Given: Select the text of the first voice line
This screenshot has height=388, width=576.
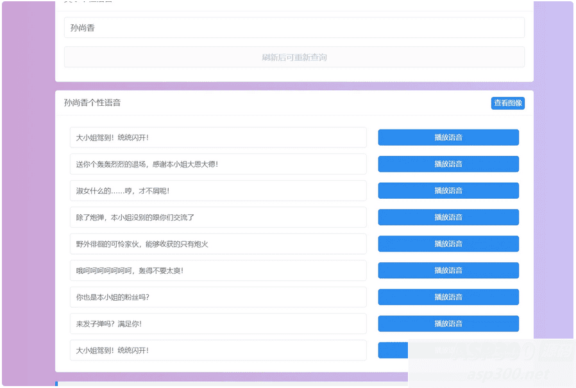Looking at the screenshot, I should point(218,137).
